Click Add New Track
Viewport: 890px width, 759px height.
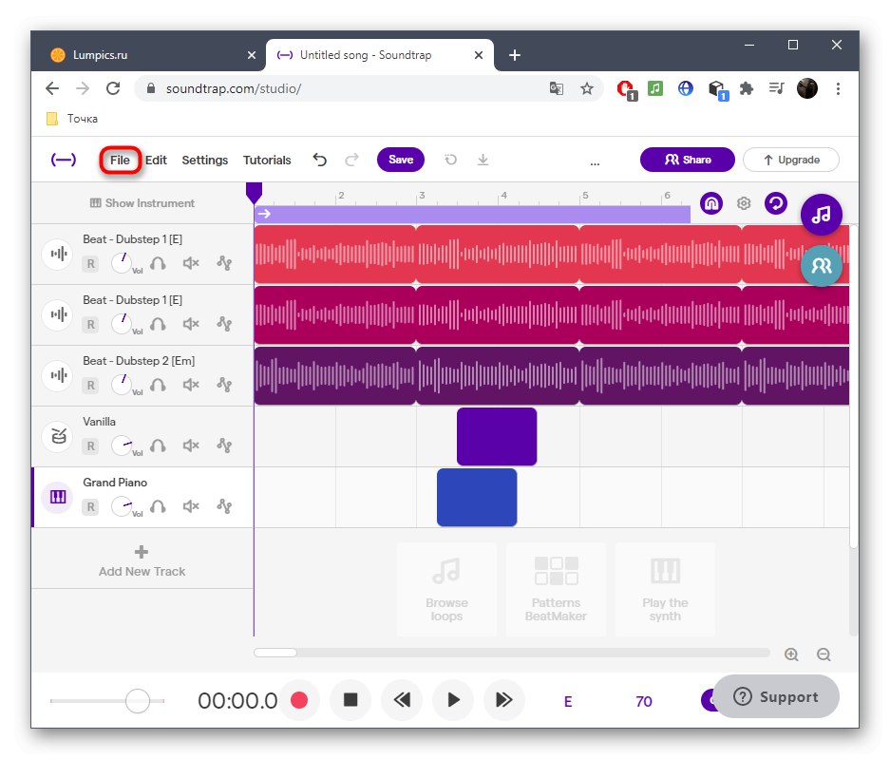coord(142,561)
